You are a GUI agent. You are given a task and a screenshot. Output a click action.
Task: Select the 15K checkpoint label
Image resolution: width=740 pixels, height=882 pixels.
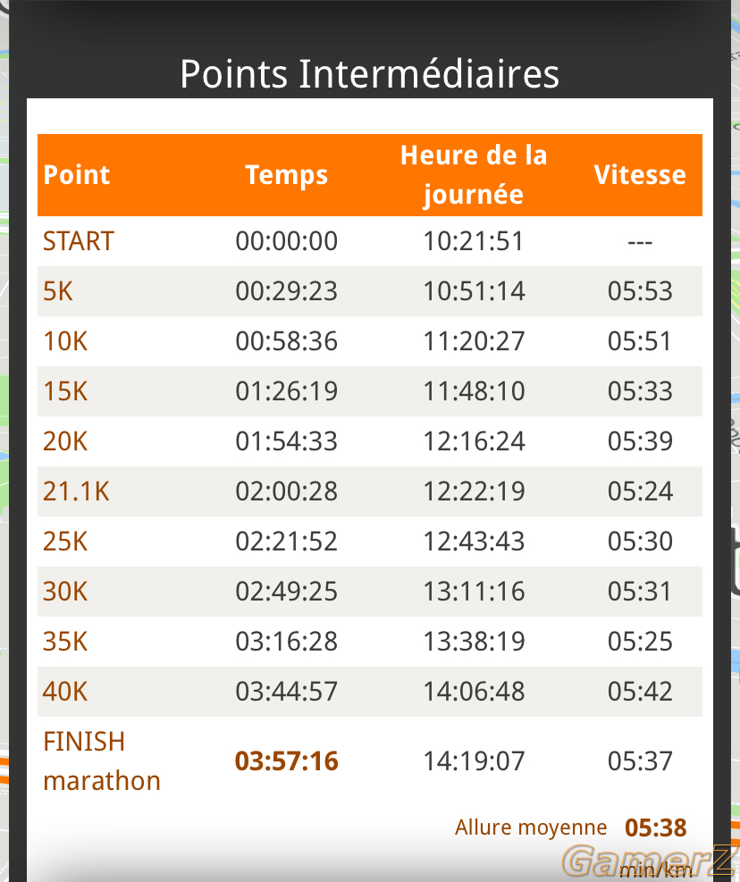coord(65,391)
